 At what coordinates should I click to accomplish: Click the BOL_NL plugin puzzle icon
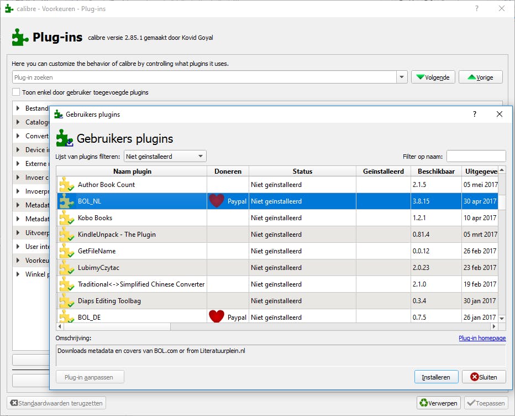67,201
